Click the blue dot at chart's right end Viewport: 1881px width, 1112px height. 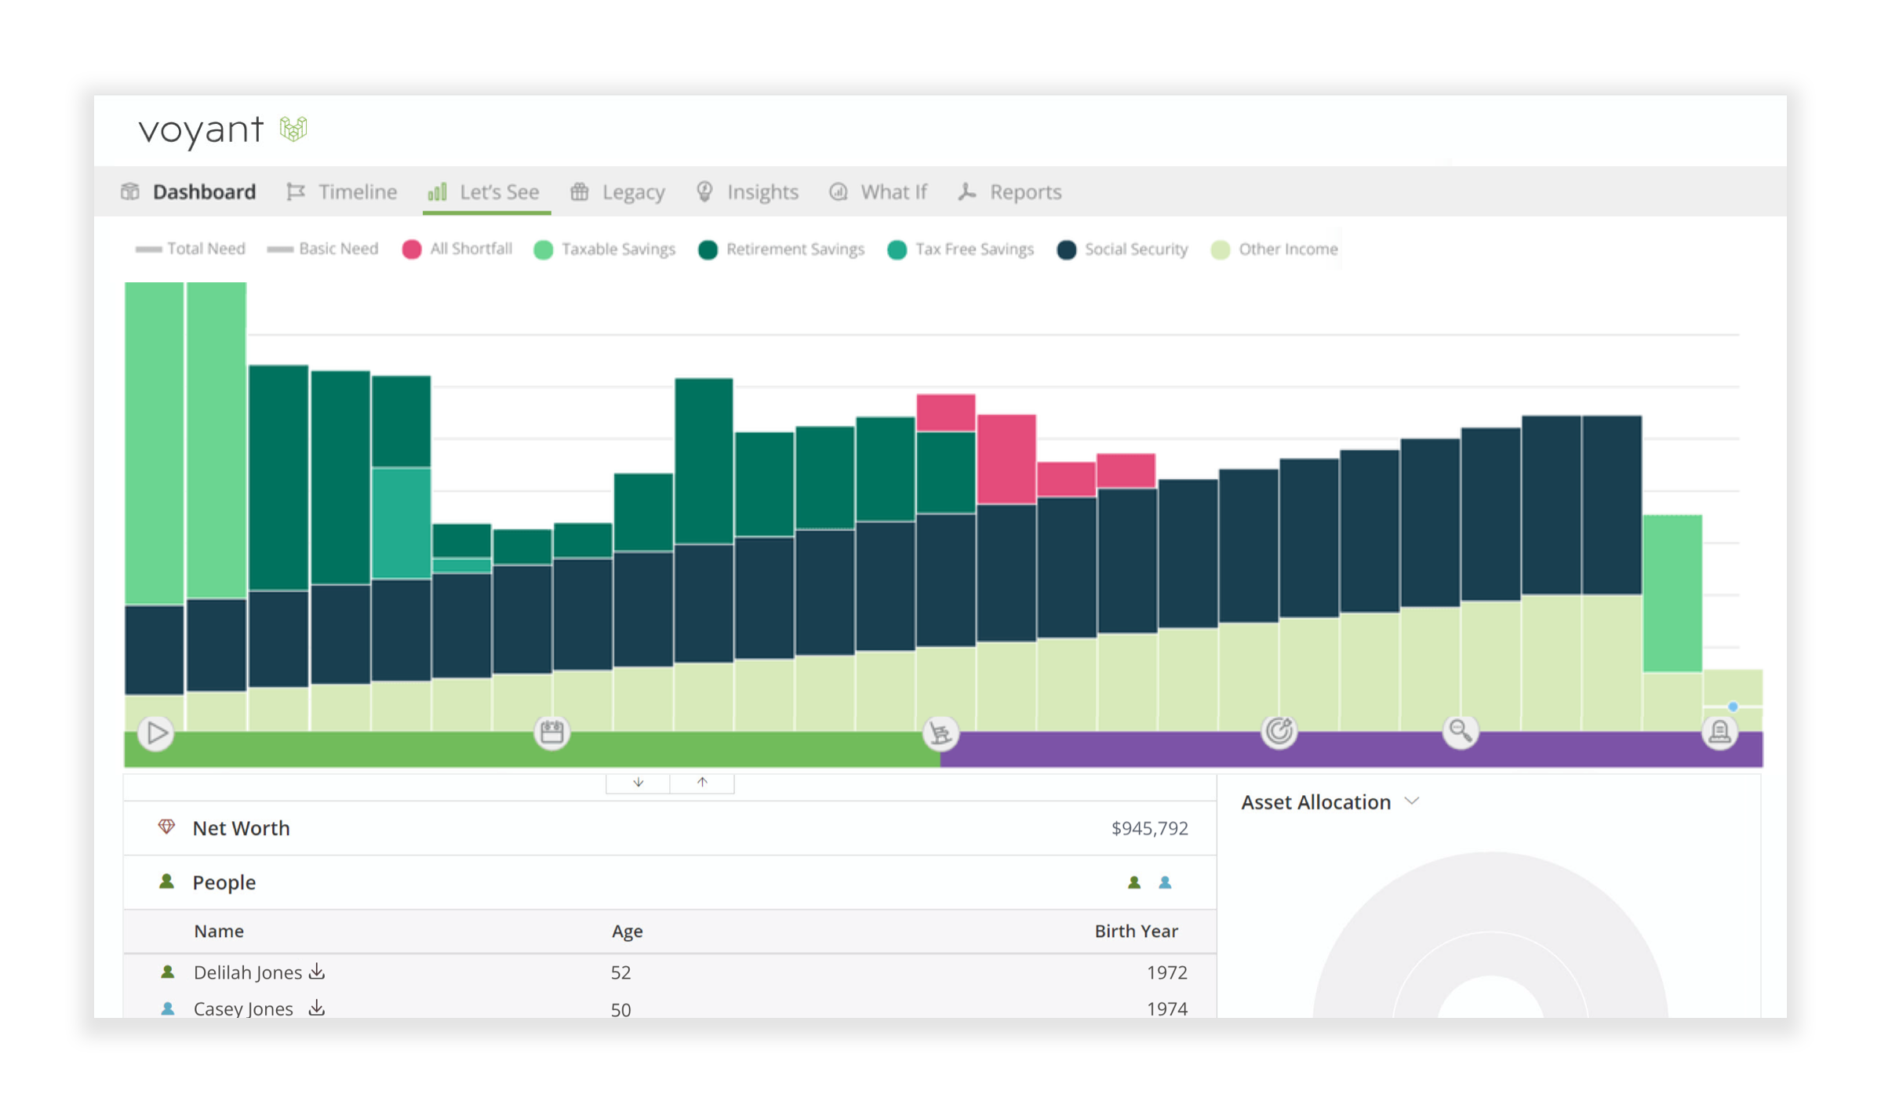coord(1733,707)
